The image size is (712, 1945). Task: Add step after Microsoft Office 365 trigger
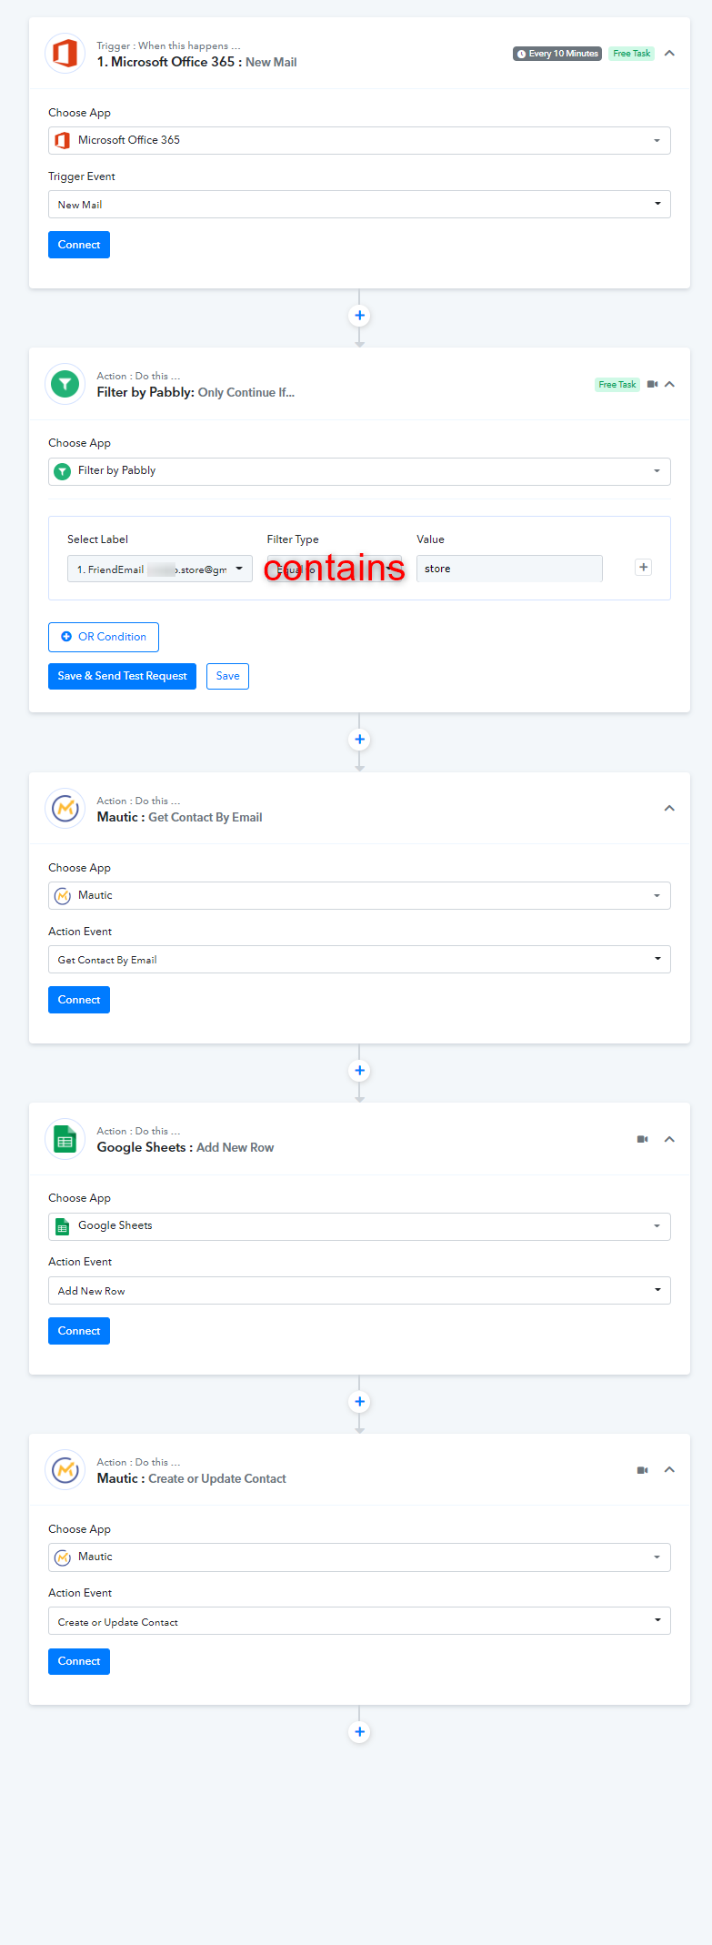click(359, 316)
